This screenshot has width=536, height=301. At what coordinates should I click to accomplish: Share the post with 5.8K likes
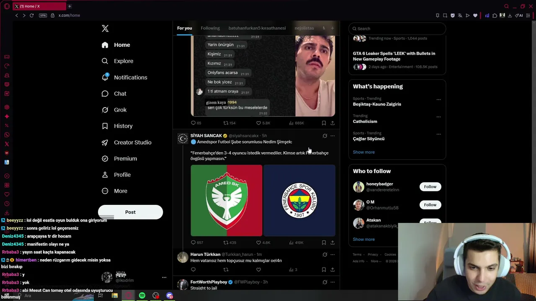[x=332, y=123]
